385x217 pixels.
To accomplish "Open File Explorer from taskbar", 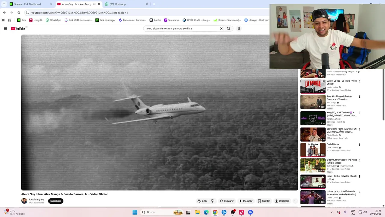I will click(198, 212).
